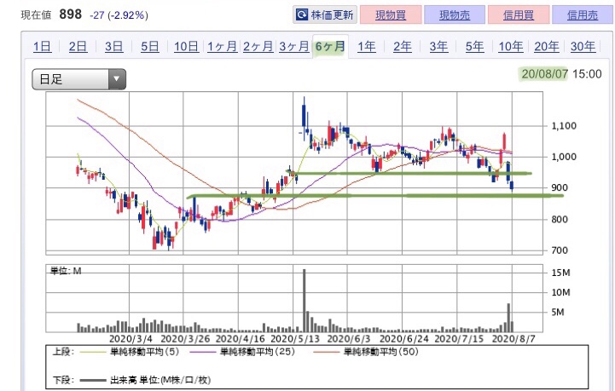Switch chart to 2ヶ月 range

tap(258, 47)
